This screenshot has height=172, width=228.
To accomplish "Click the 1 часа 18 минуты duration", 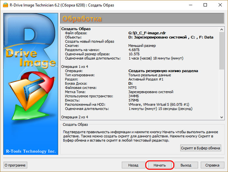I will coord(156,58).
